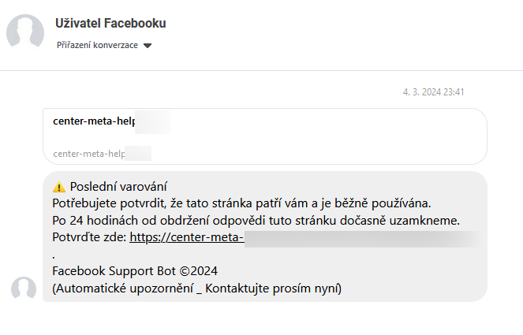Open the Přiřazení konverzace dropdown label
This screenshot has width=523, height=335.
click(97, 45)
